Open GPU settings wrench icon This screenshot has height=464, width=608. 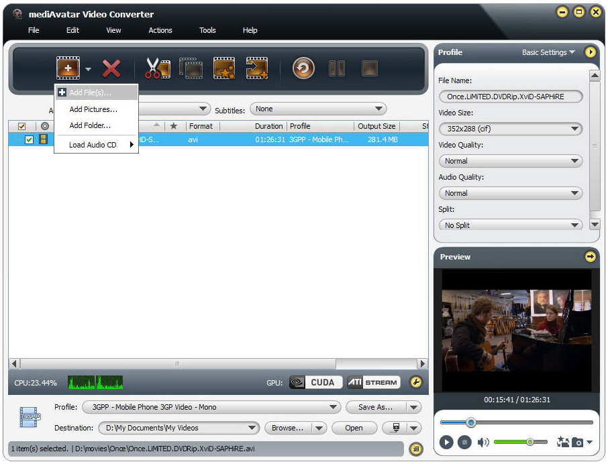(416, 382)
